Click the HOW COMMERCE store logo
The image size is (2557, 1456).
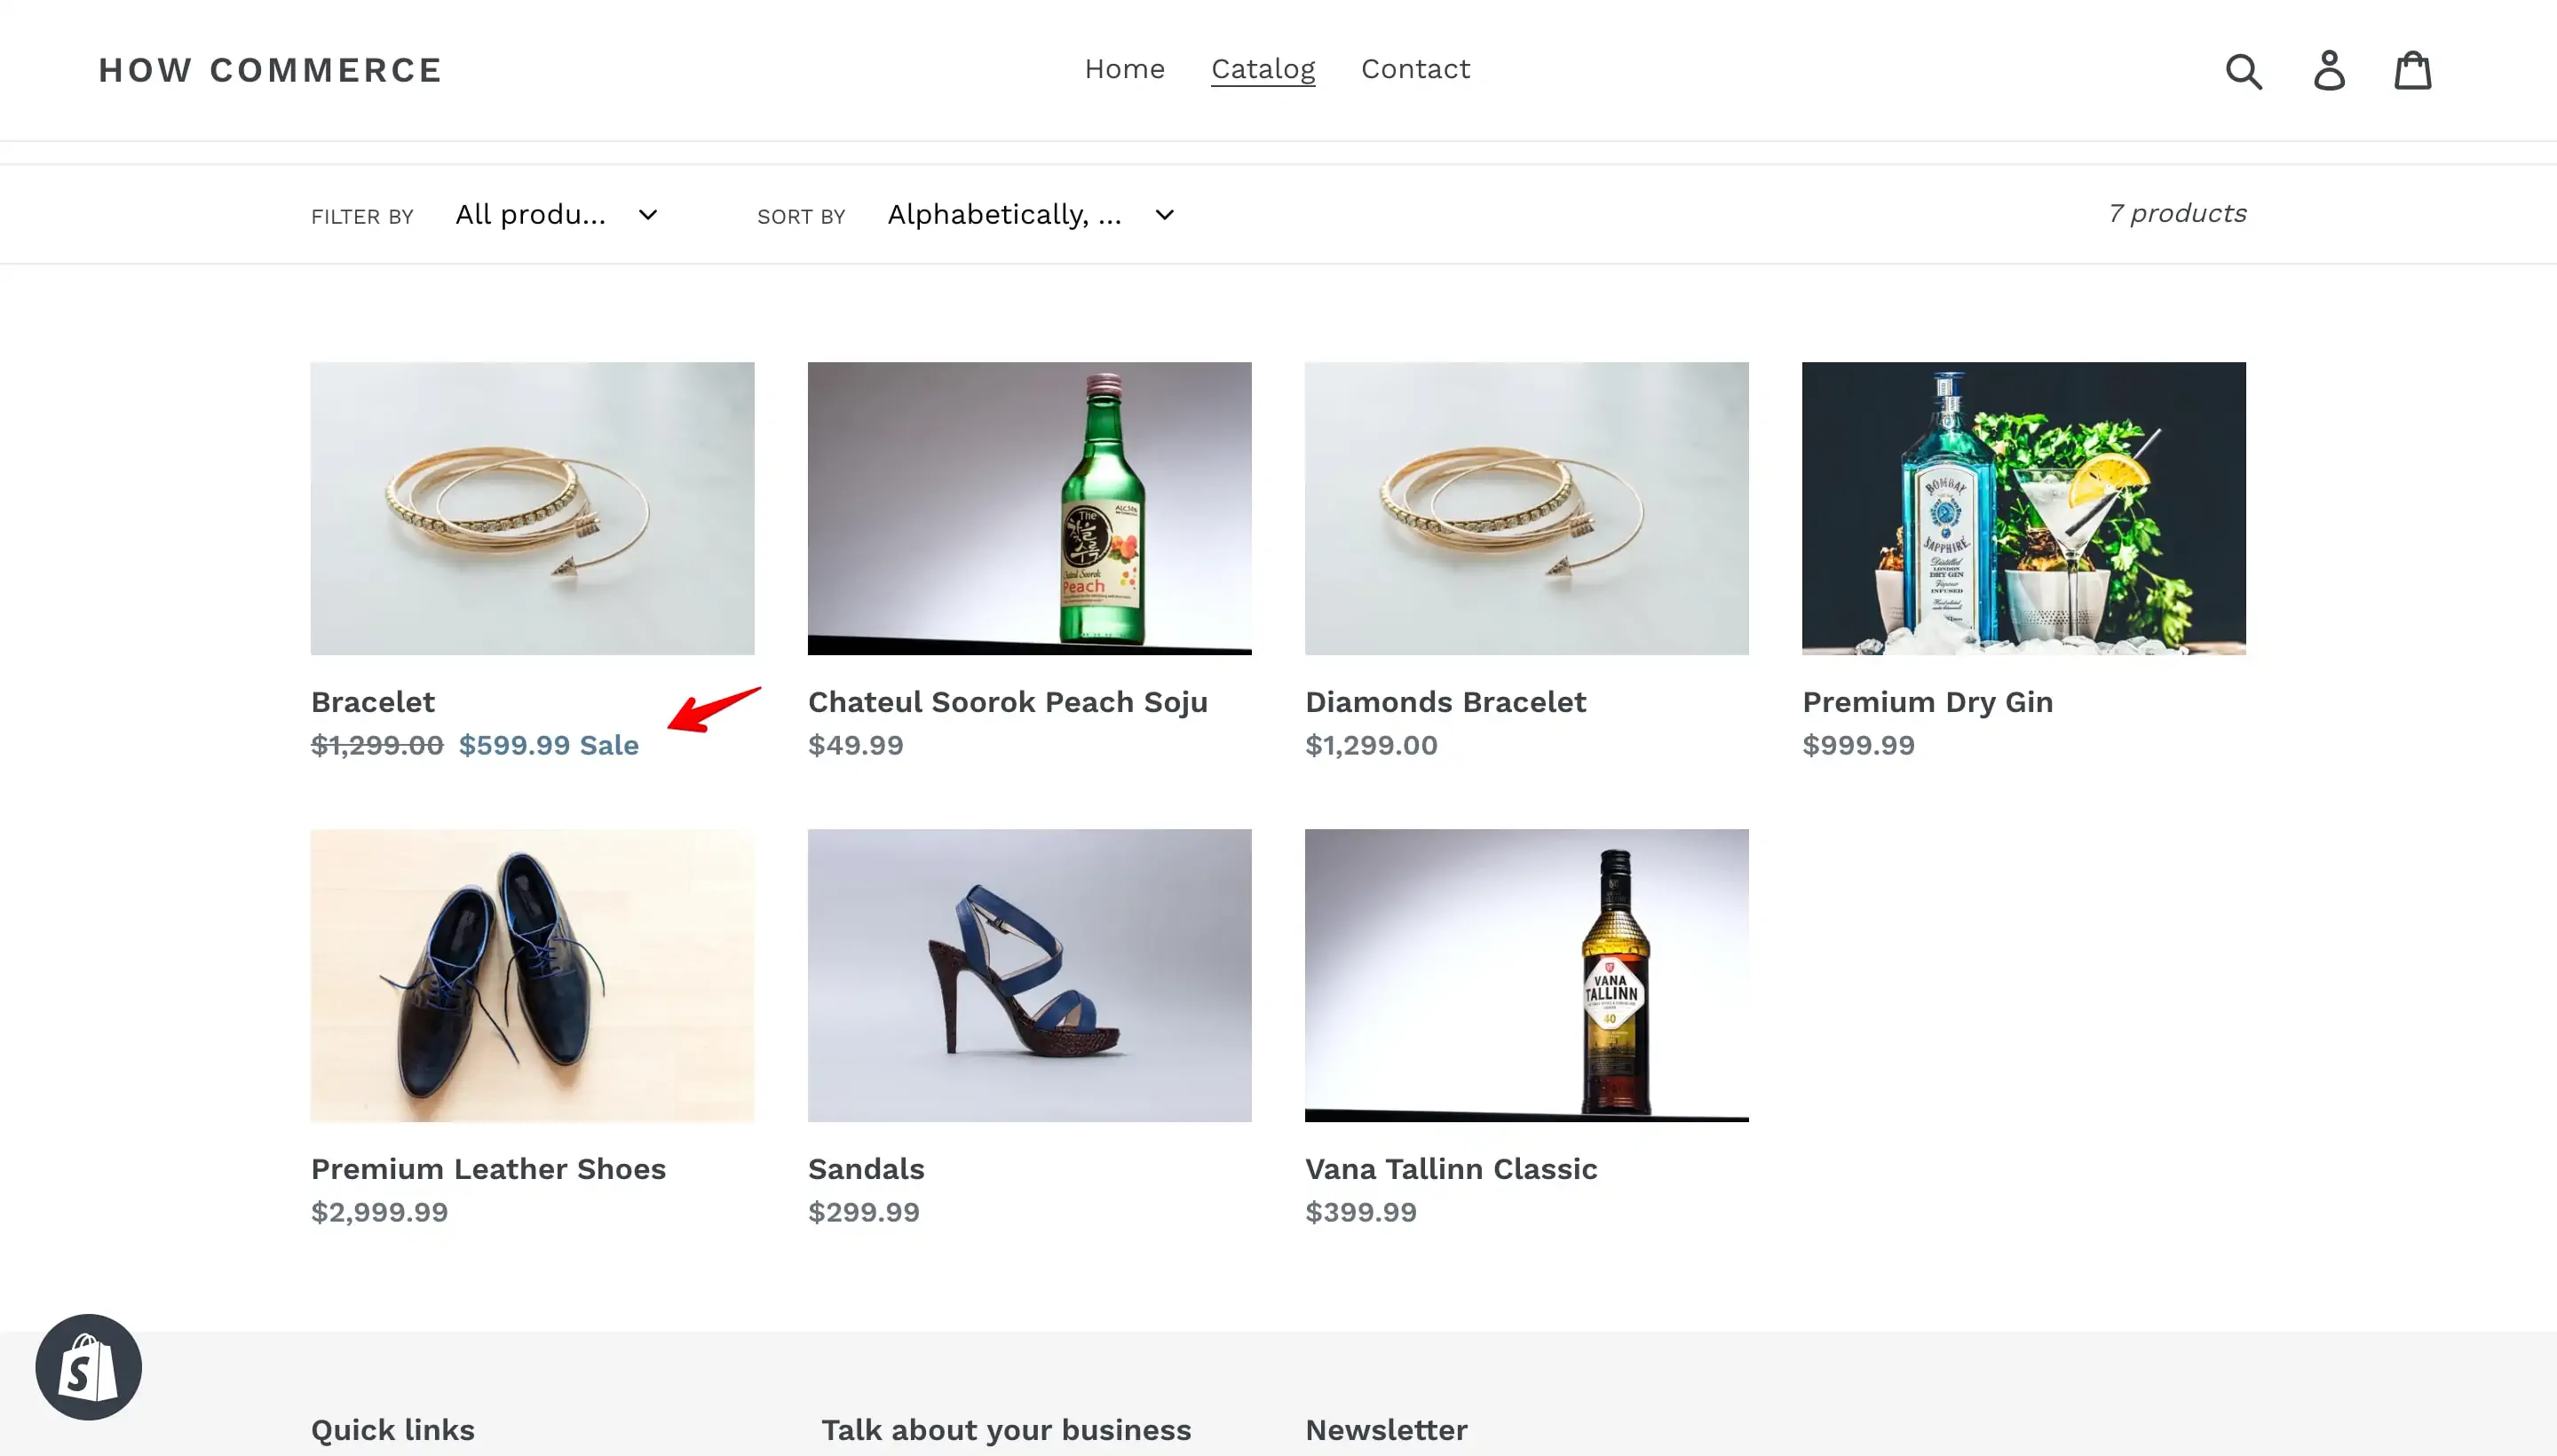(270, 70)
